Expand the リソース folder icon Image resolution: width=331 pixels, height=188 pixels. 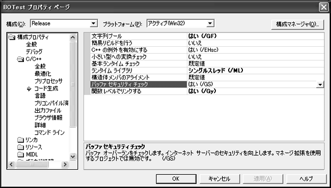point(21,147)
